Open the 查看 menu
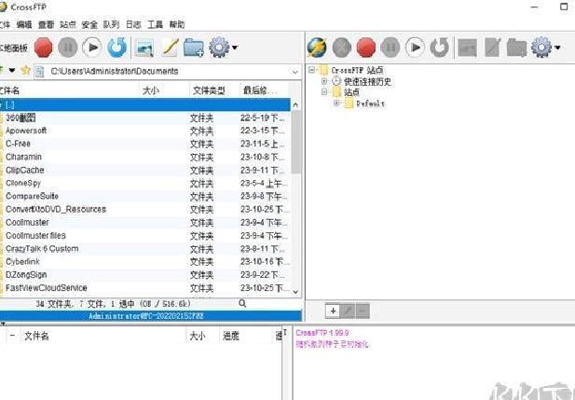 click(x=46, y=24)
